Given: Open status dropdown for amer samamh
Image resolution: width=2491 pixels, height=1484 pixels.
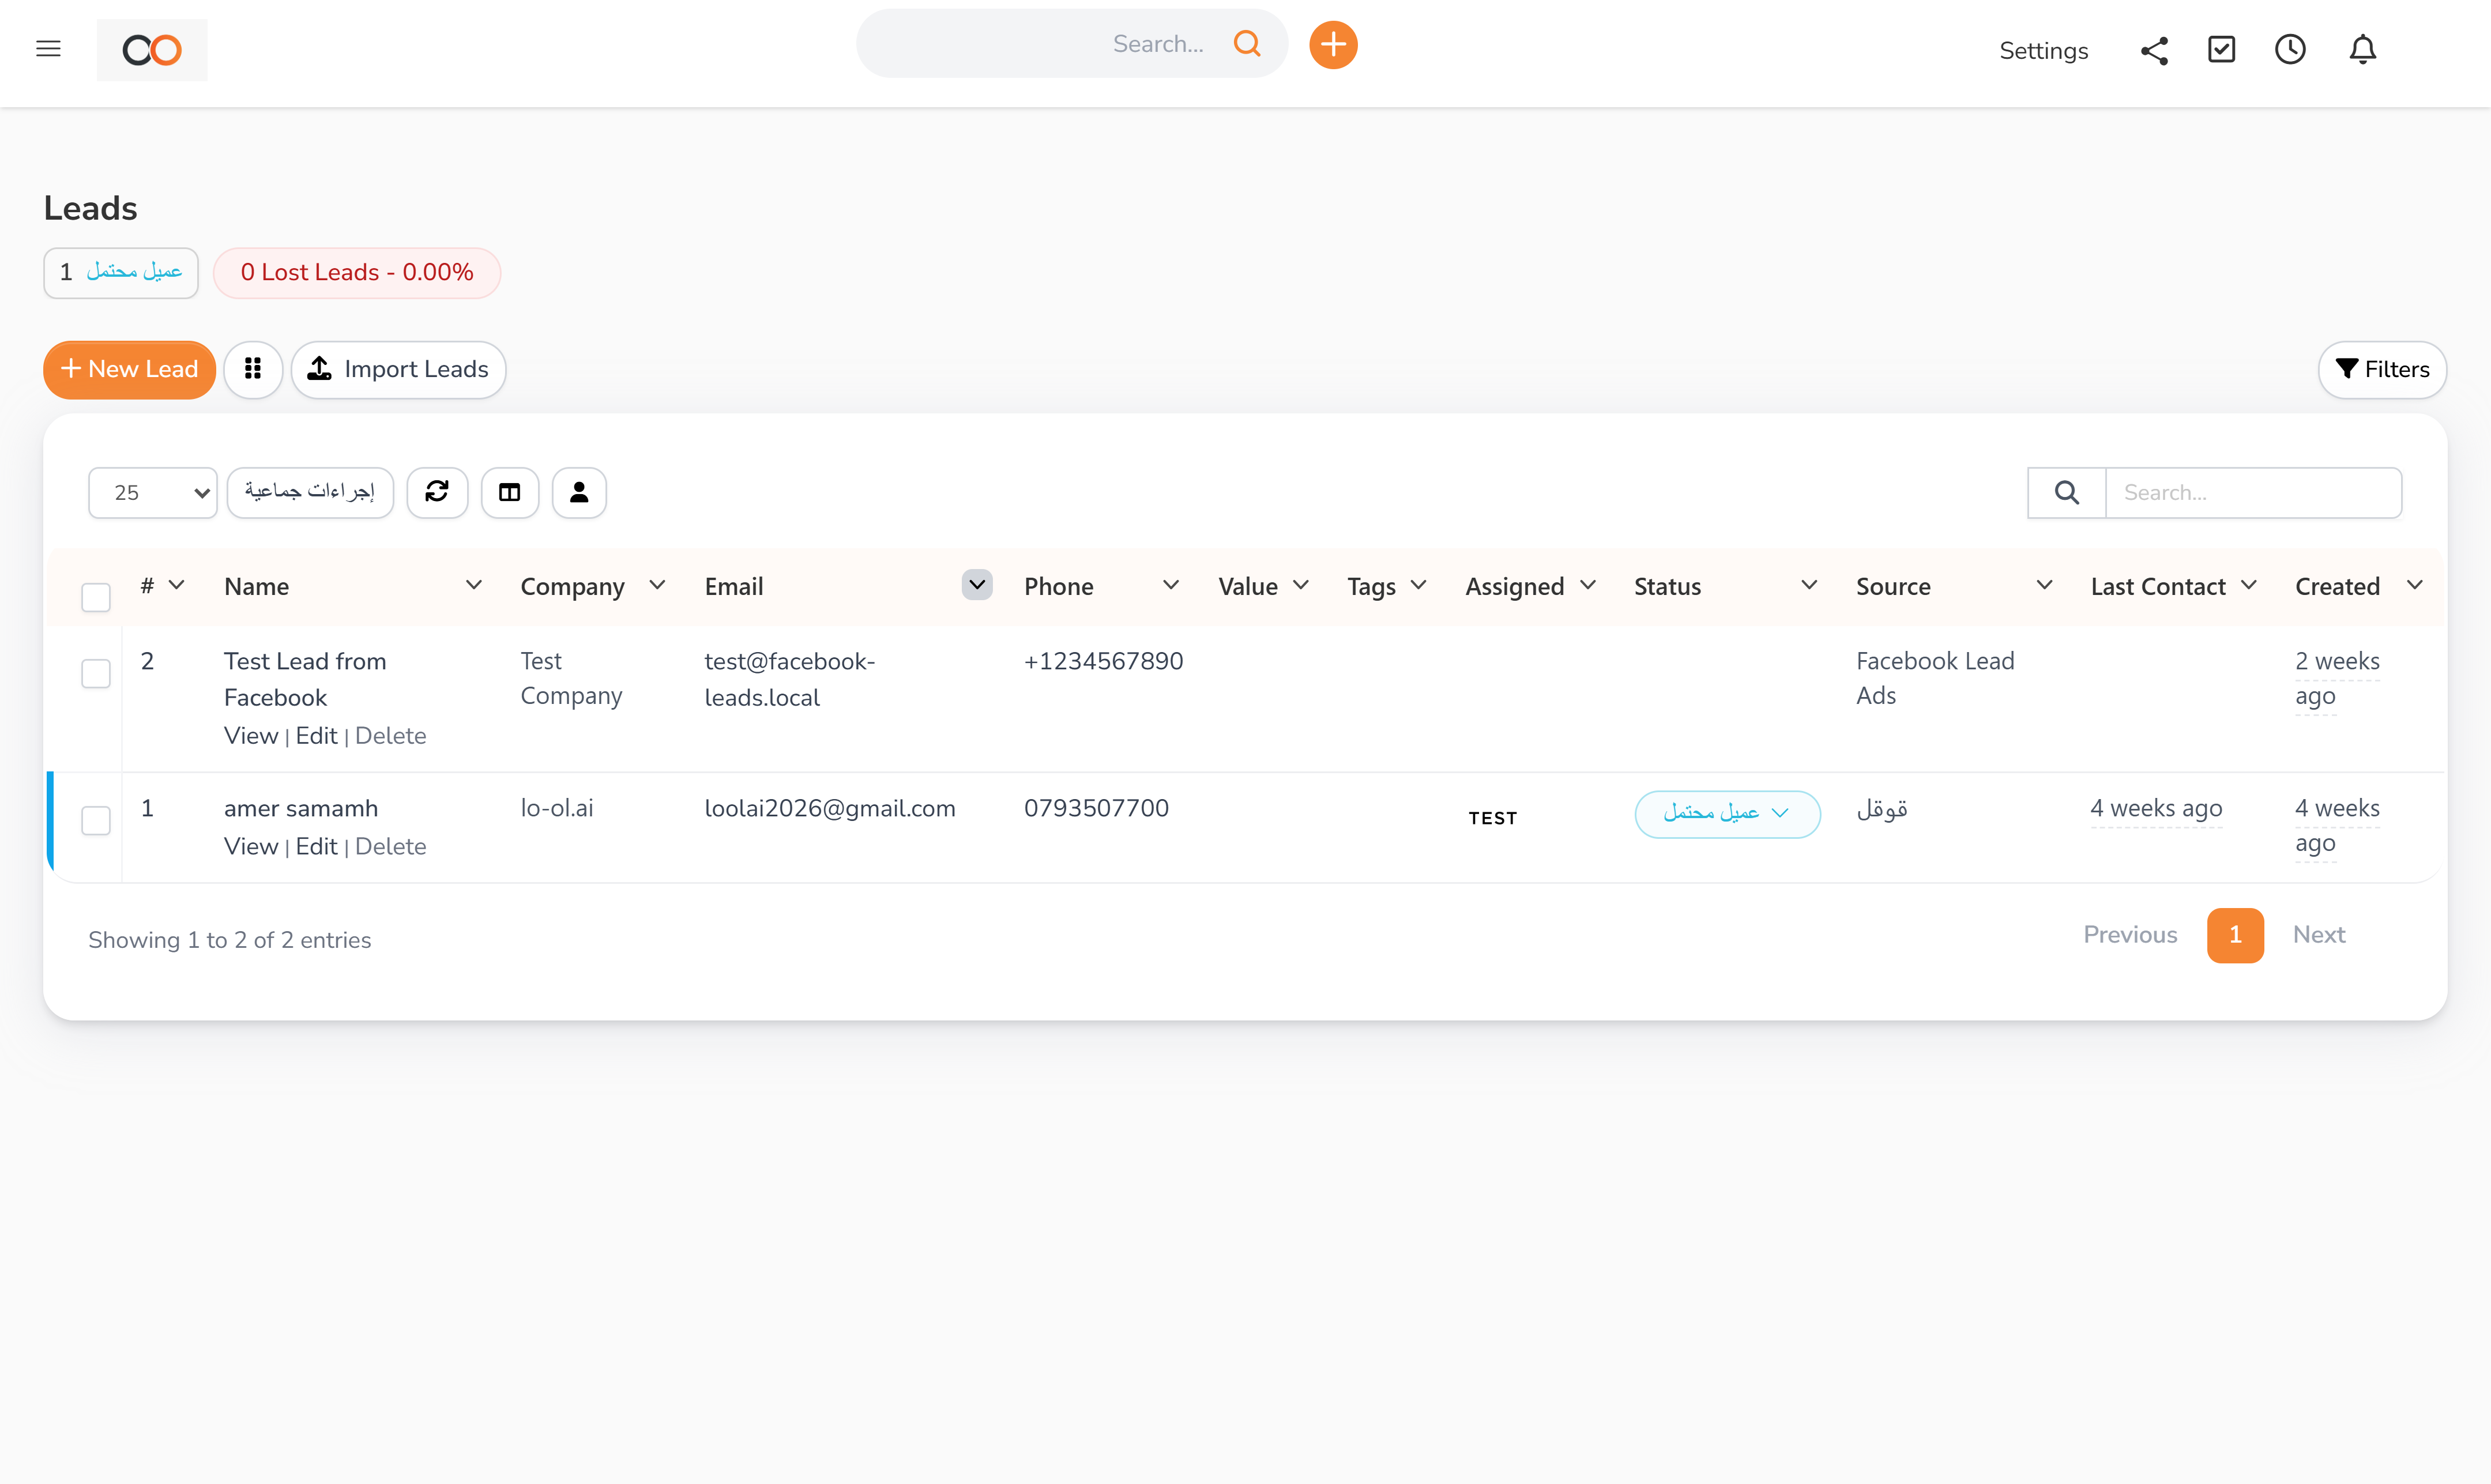Looking at the screenshot, I should pos(1726,814).
